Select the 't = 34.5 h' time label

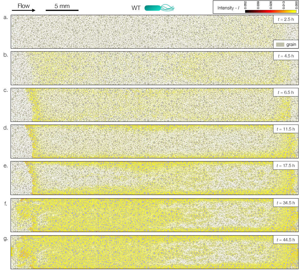285,202
